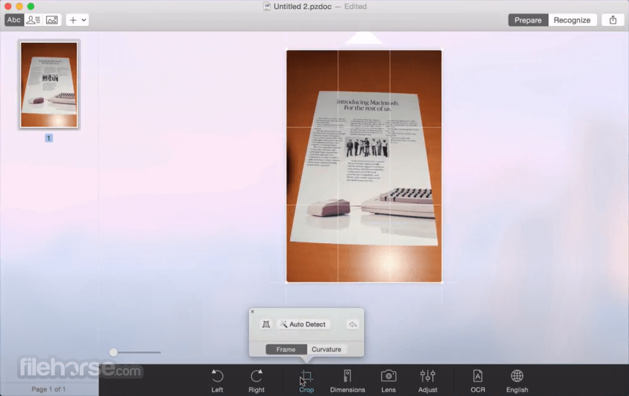This screenshot has height=396, width=629.
Task: Click the top-right crop corner handle
Action: point(442,49)
